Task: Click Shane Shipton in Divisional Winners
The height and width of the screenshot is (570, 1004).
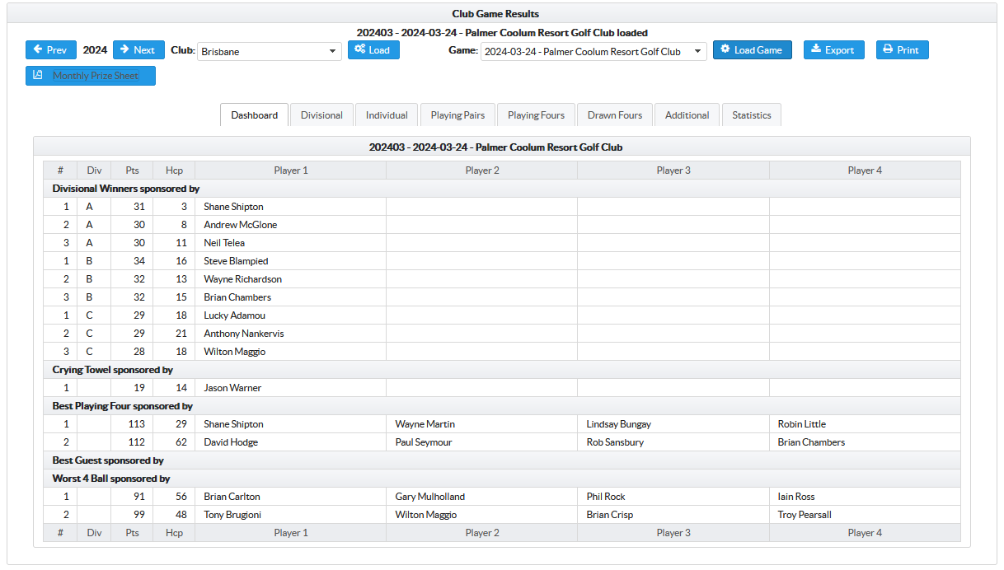Action: click(x=233, y=207)
